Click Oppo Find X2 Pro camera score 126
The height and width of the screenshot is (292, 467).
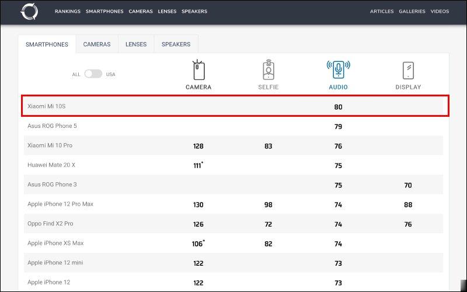click(198, 224)
